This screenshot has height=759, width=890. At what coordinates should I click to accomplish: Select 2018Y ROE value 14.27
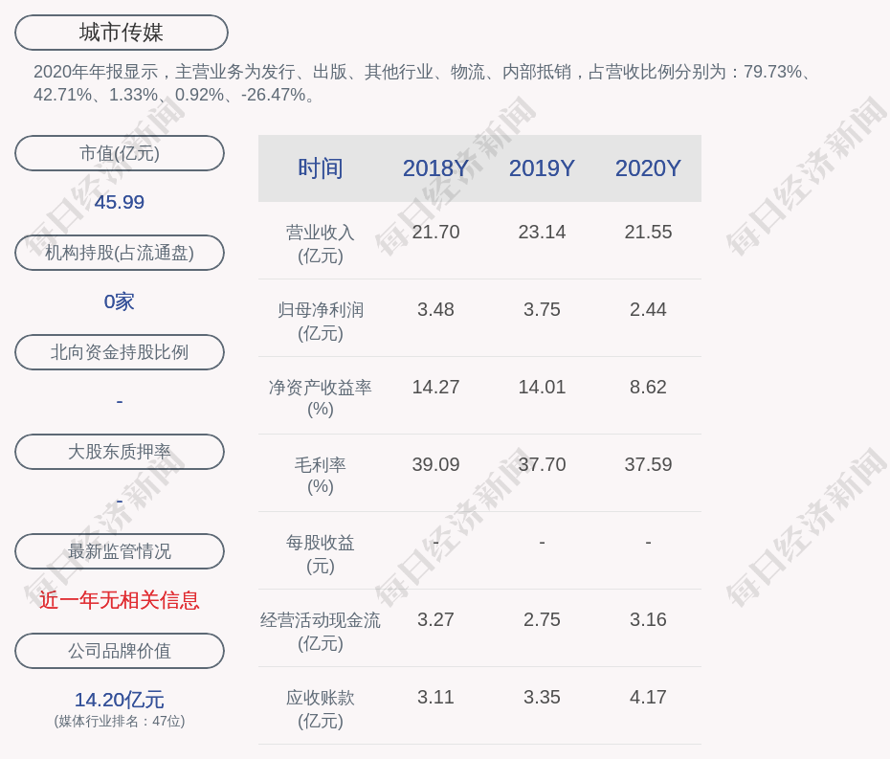435,388
